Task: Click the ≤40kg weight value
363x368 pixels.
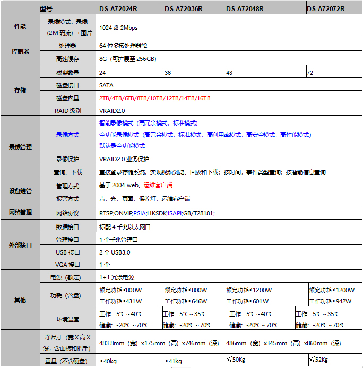Action: (x=108, y=361)
